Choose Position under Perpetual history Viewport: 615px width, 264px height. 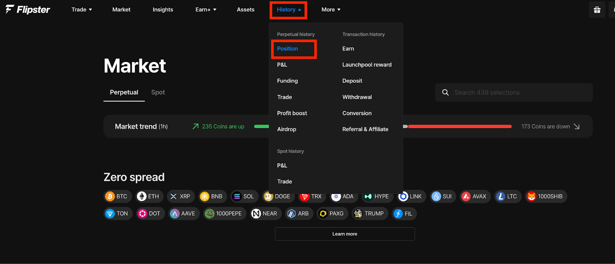288,49
